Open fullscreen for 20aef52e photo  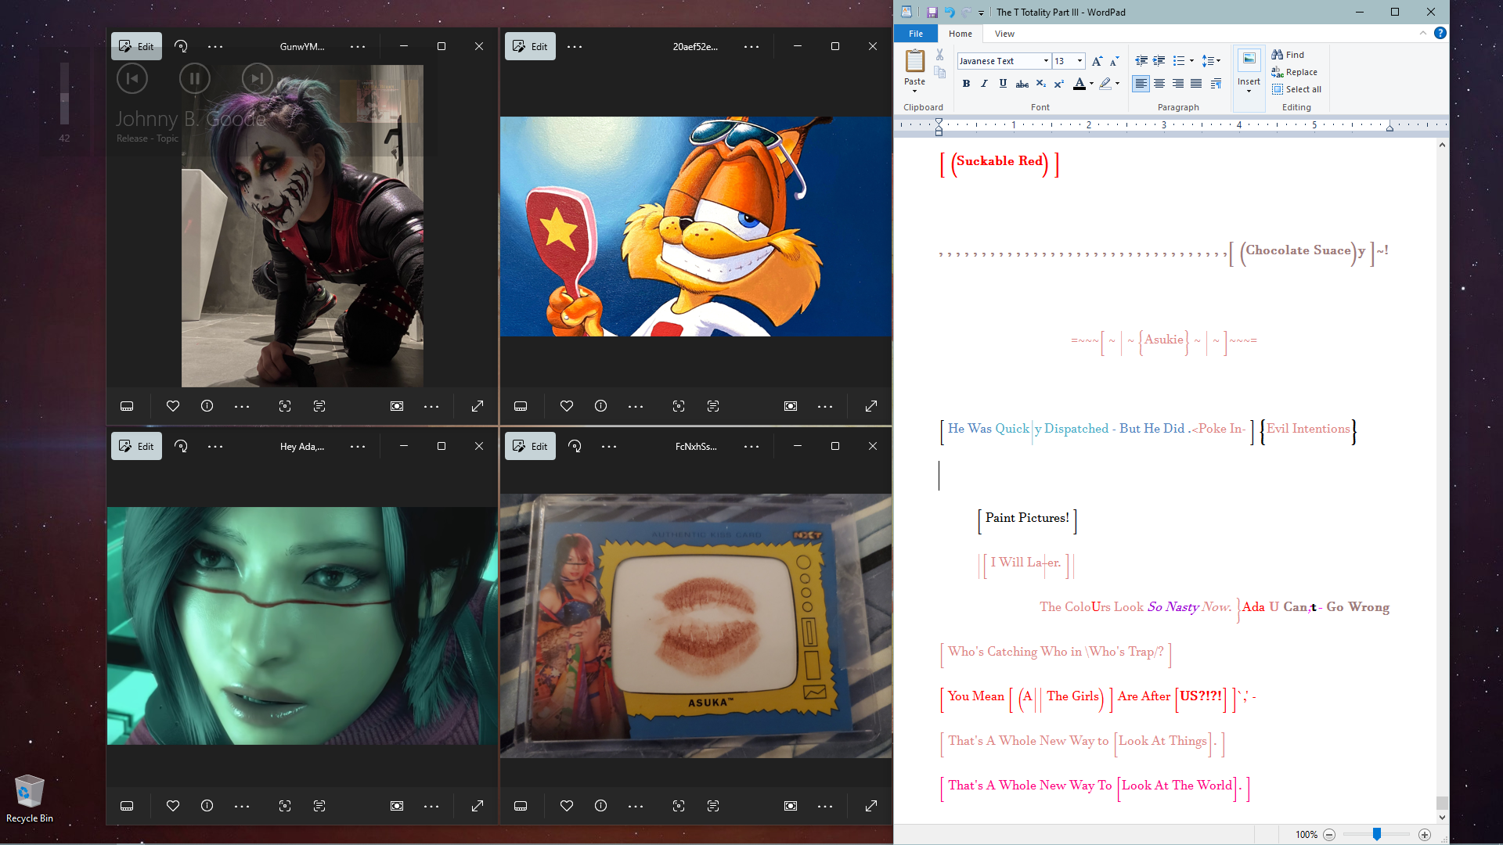(870, 406)
